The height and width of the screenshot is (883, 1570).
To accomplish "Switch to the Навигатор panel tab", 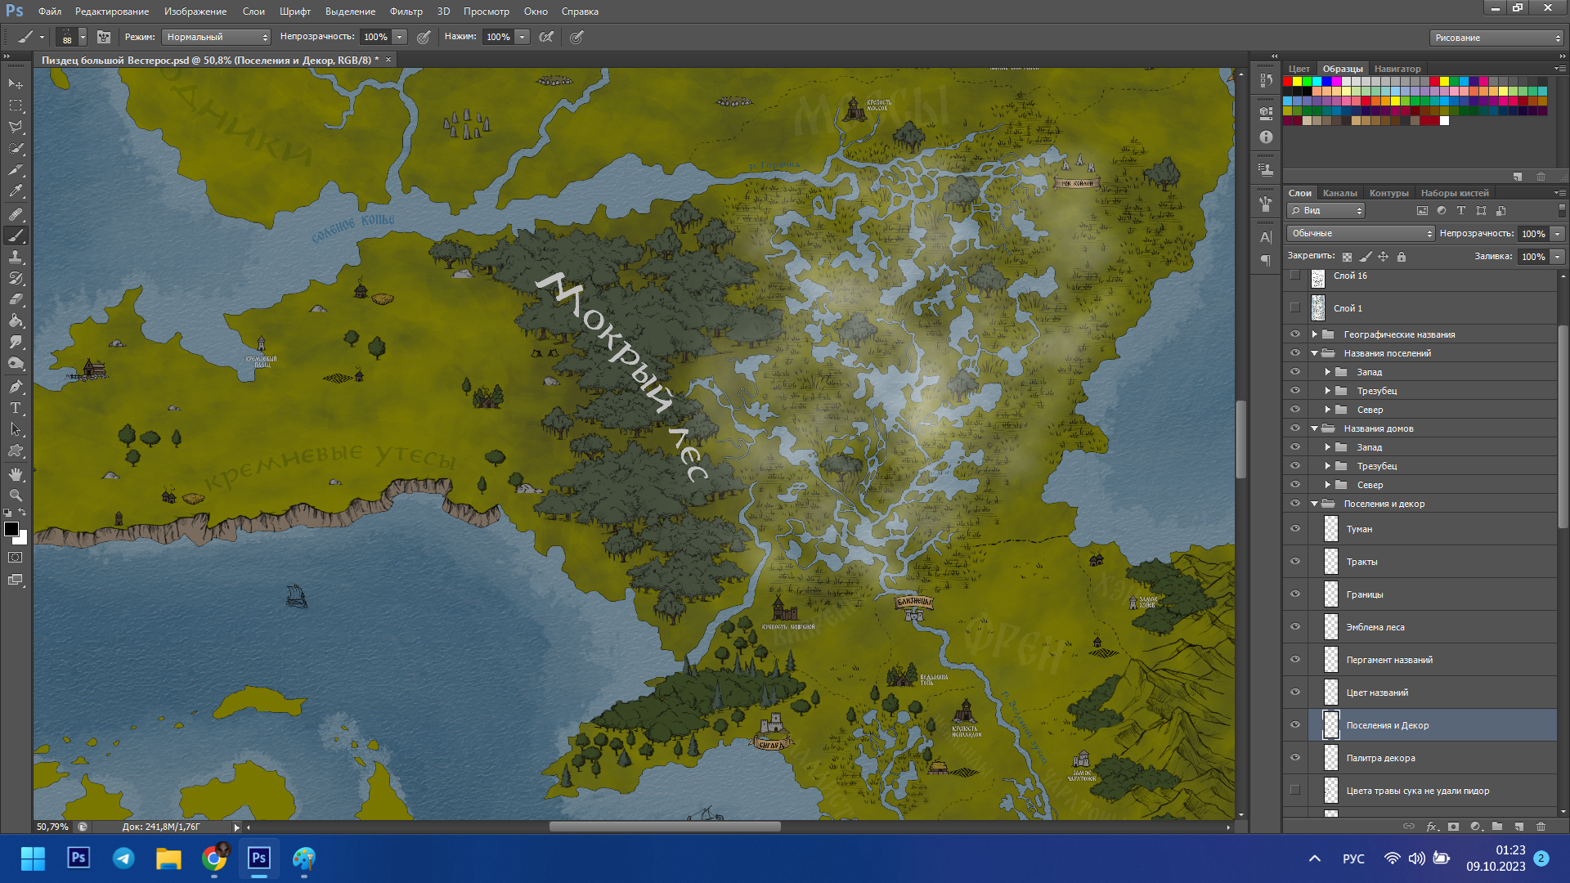I will tap(1397, 69).
